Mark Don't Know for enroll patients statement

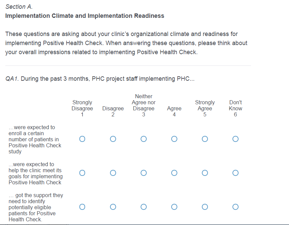tap(236, 139)
